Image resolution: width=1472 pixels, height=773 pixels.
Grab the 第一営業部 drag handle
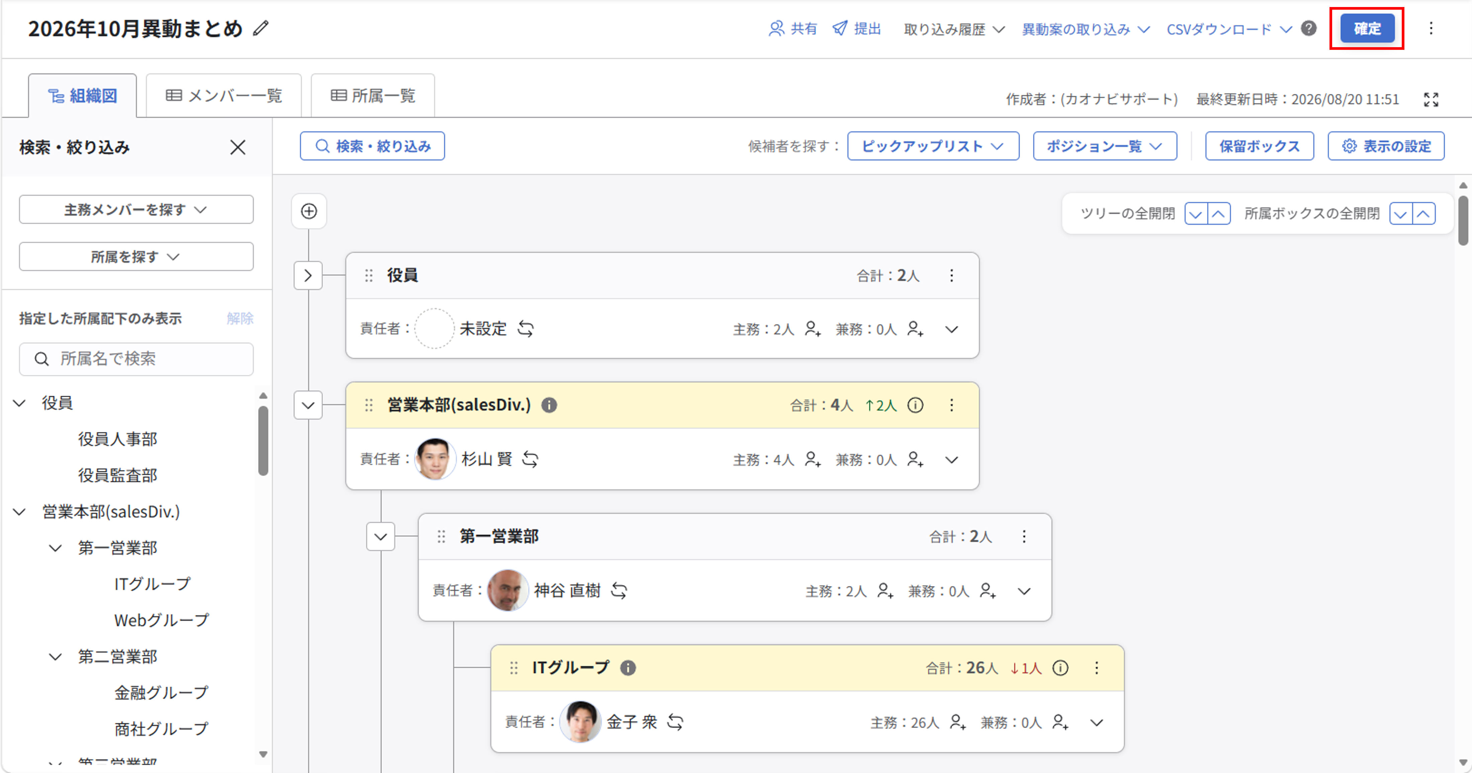coord(441,537)
